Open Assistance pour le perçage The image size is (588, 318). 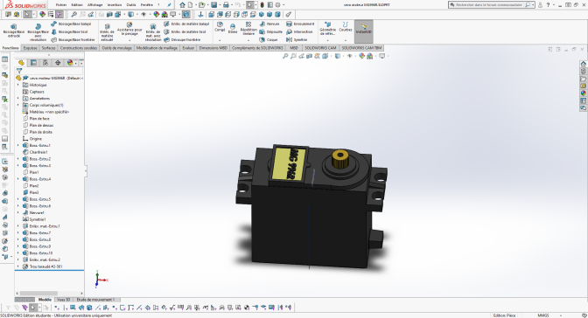pos(129,30)
